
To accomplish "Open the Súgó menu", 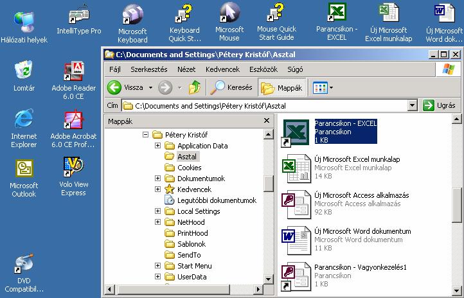I will tap(295, 69).
